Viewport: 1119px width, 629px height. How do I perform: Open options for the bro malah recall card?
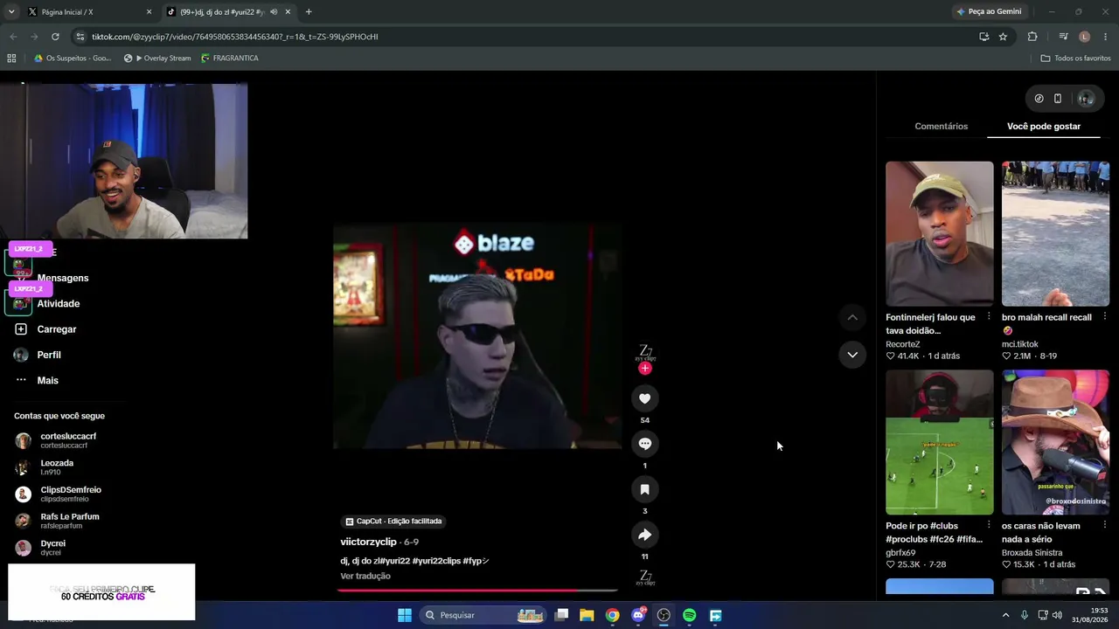click(1104, 317)
